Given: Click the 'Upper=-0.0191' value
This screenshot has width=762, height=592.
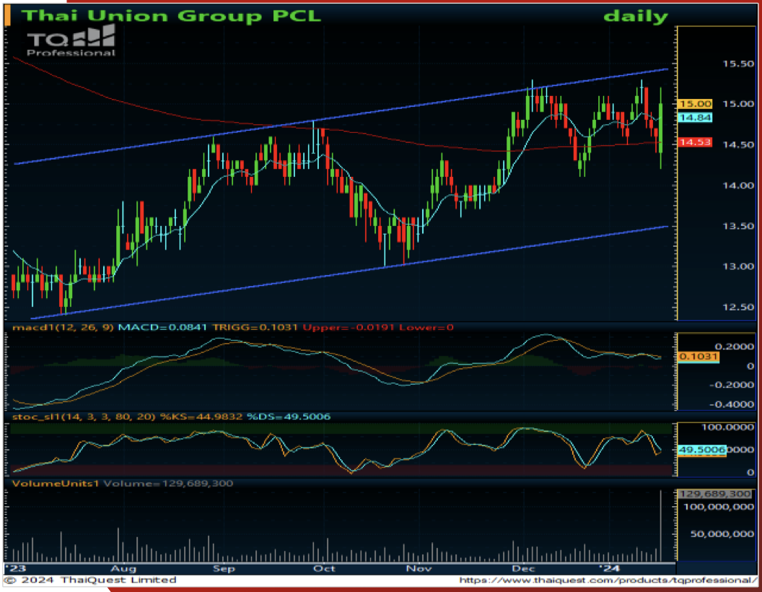Looking at the screenshot, I should click(x=349, y=328).
